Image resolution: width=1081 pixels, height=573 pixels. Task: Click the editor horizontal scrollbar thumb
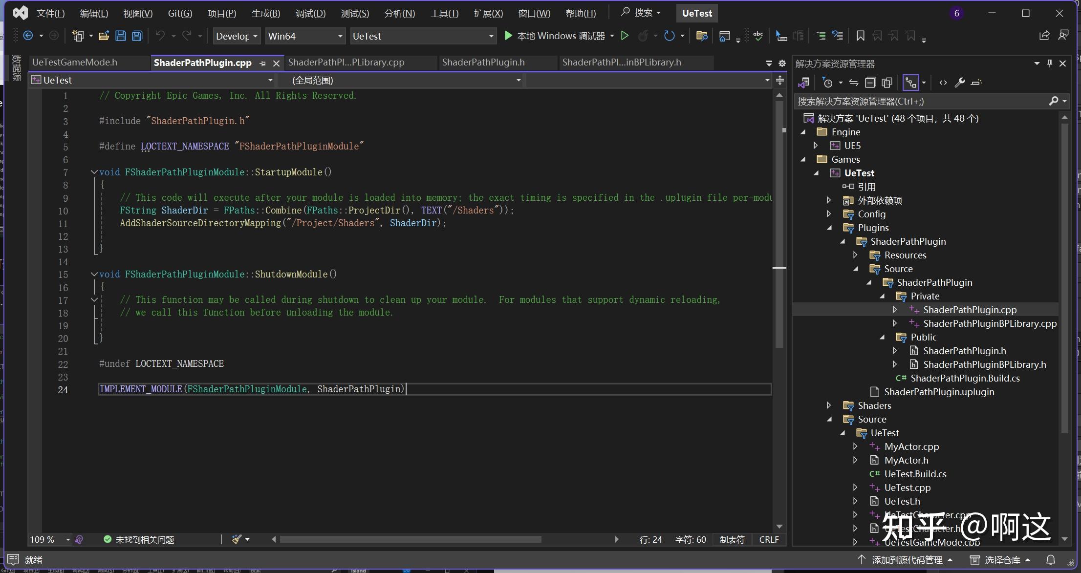pos(411,539)
